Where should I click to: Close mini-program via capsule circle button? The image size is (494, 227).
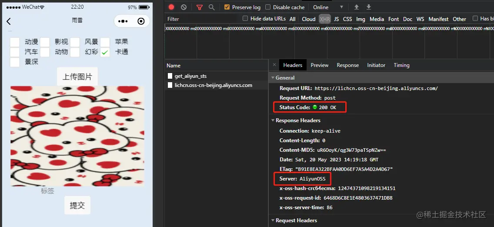pyautogui.click(x=141, y=21)
